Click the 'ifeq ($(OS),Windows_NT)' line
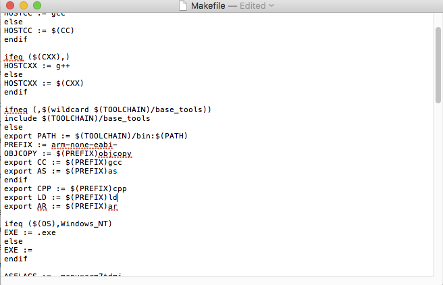This screenshot has height=285, width=443. click(x=58, y=224)
